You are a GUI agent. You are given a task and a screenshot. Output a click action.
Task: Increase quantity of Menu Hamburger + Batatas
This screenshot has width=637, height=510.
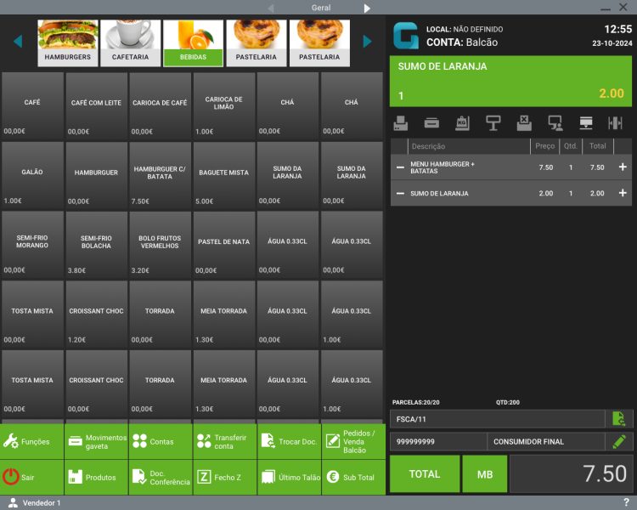click(x=623, y=167)
